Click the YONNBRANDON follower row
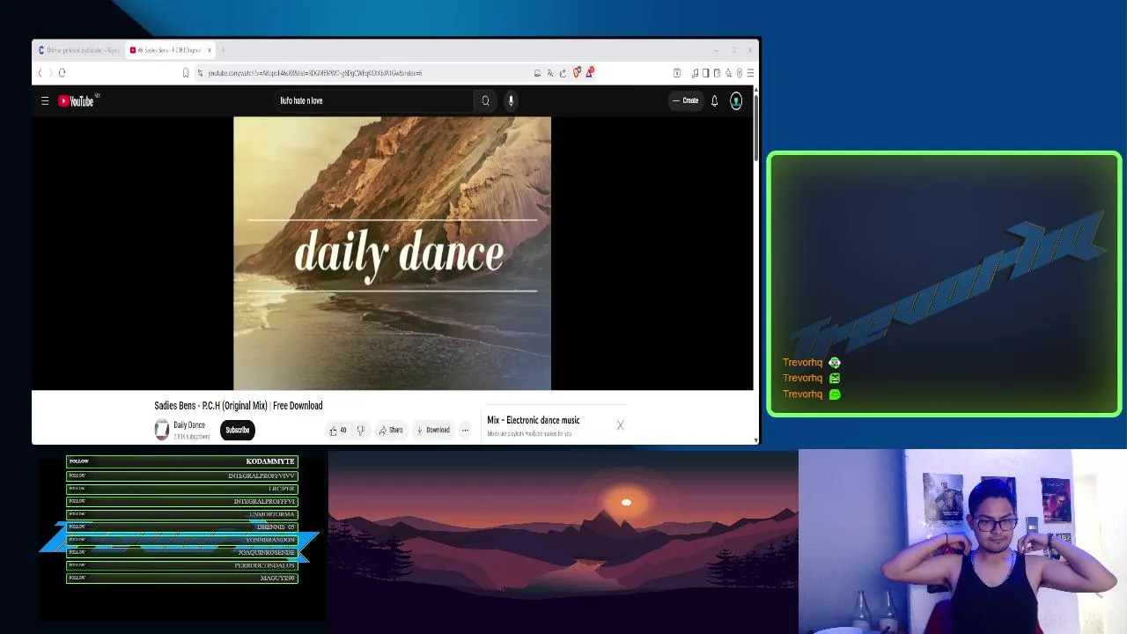 pyautogui.click(x=182, y=540)
